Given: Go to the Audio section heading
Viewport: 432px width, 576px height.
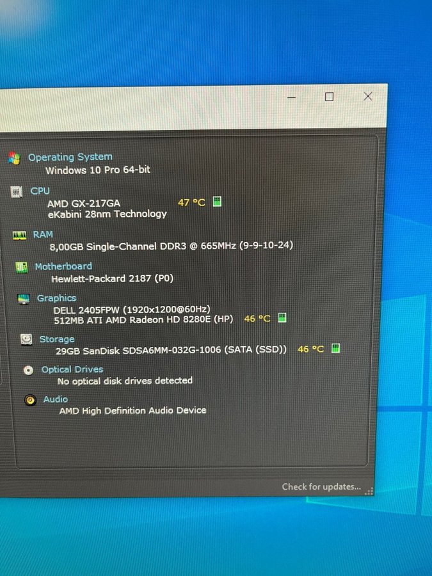Looking at the screenshot, I should [x=56, y=399].
